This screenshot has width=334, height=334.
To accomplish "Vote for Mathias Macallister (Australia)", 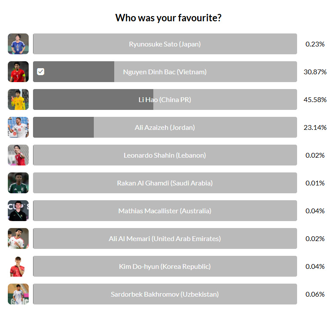I will coord(165,211).
